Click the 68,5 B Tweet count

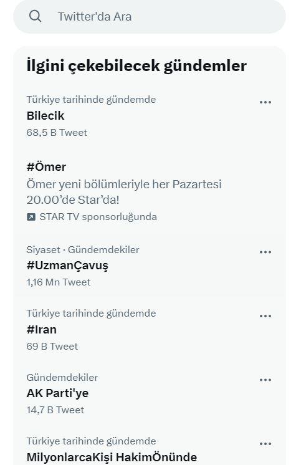click(57, 133)
